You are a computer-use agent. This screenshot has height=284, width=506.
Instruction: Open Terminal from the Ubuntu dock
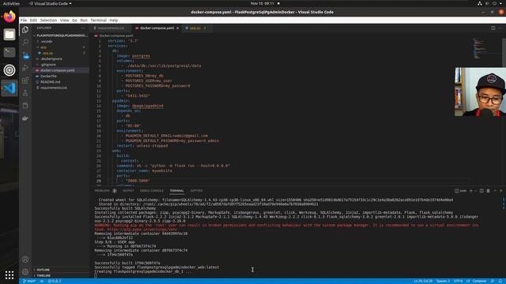9,52
